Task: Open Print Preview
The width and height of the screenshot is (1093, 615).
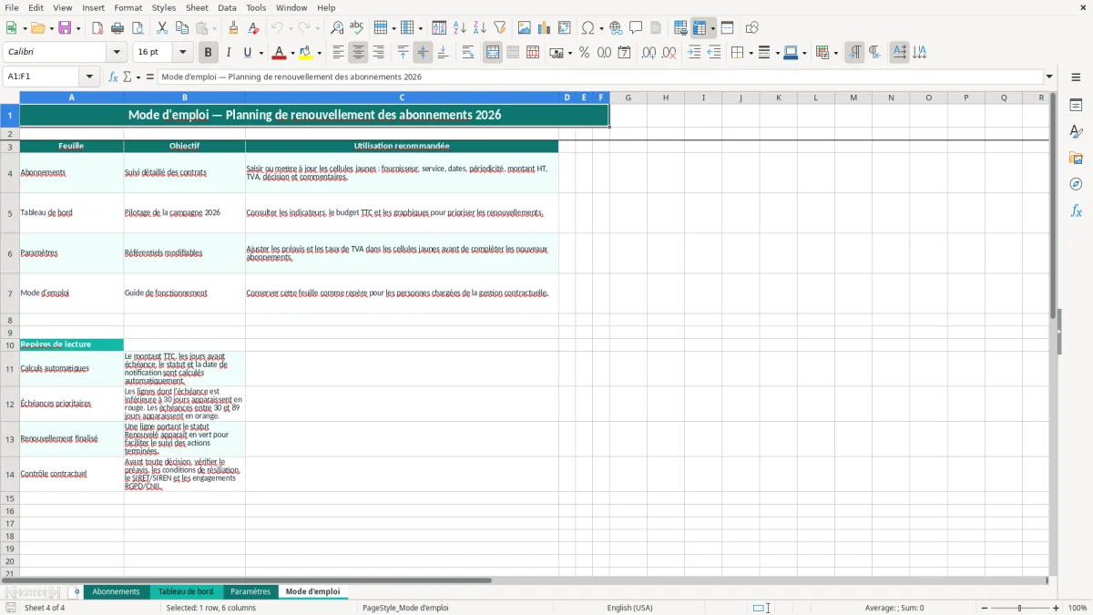Action: click(138, 28)
